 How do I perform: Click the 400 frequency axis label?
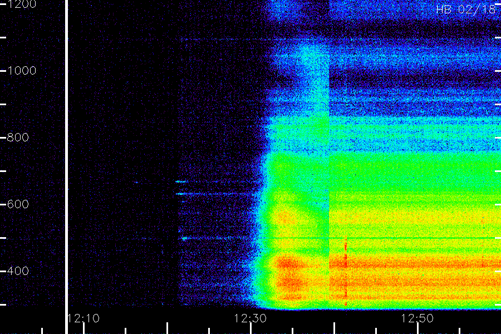(18, 271)
